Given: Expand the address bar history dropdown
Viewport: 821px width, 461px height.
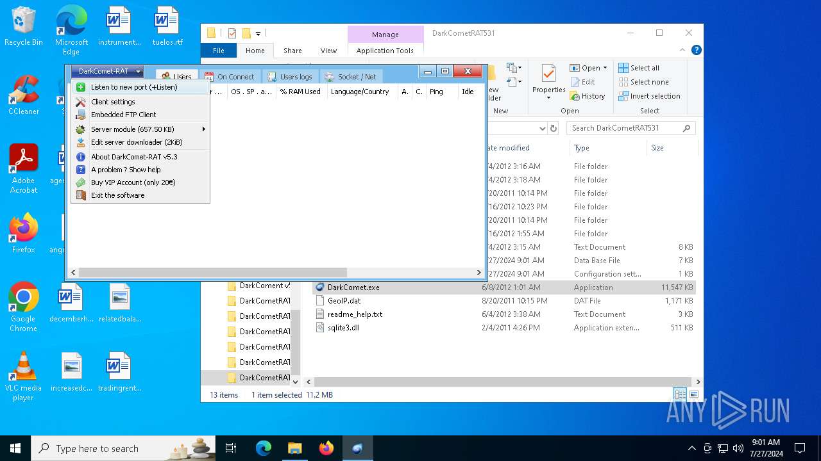Looking at the screenshot, I should [543, 128].
